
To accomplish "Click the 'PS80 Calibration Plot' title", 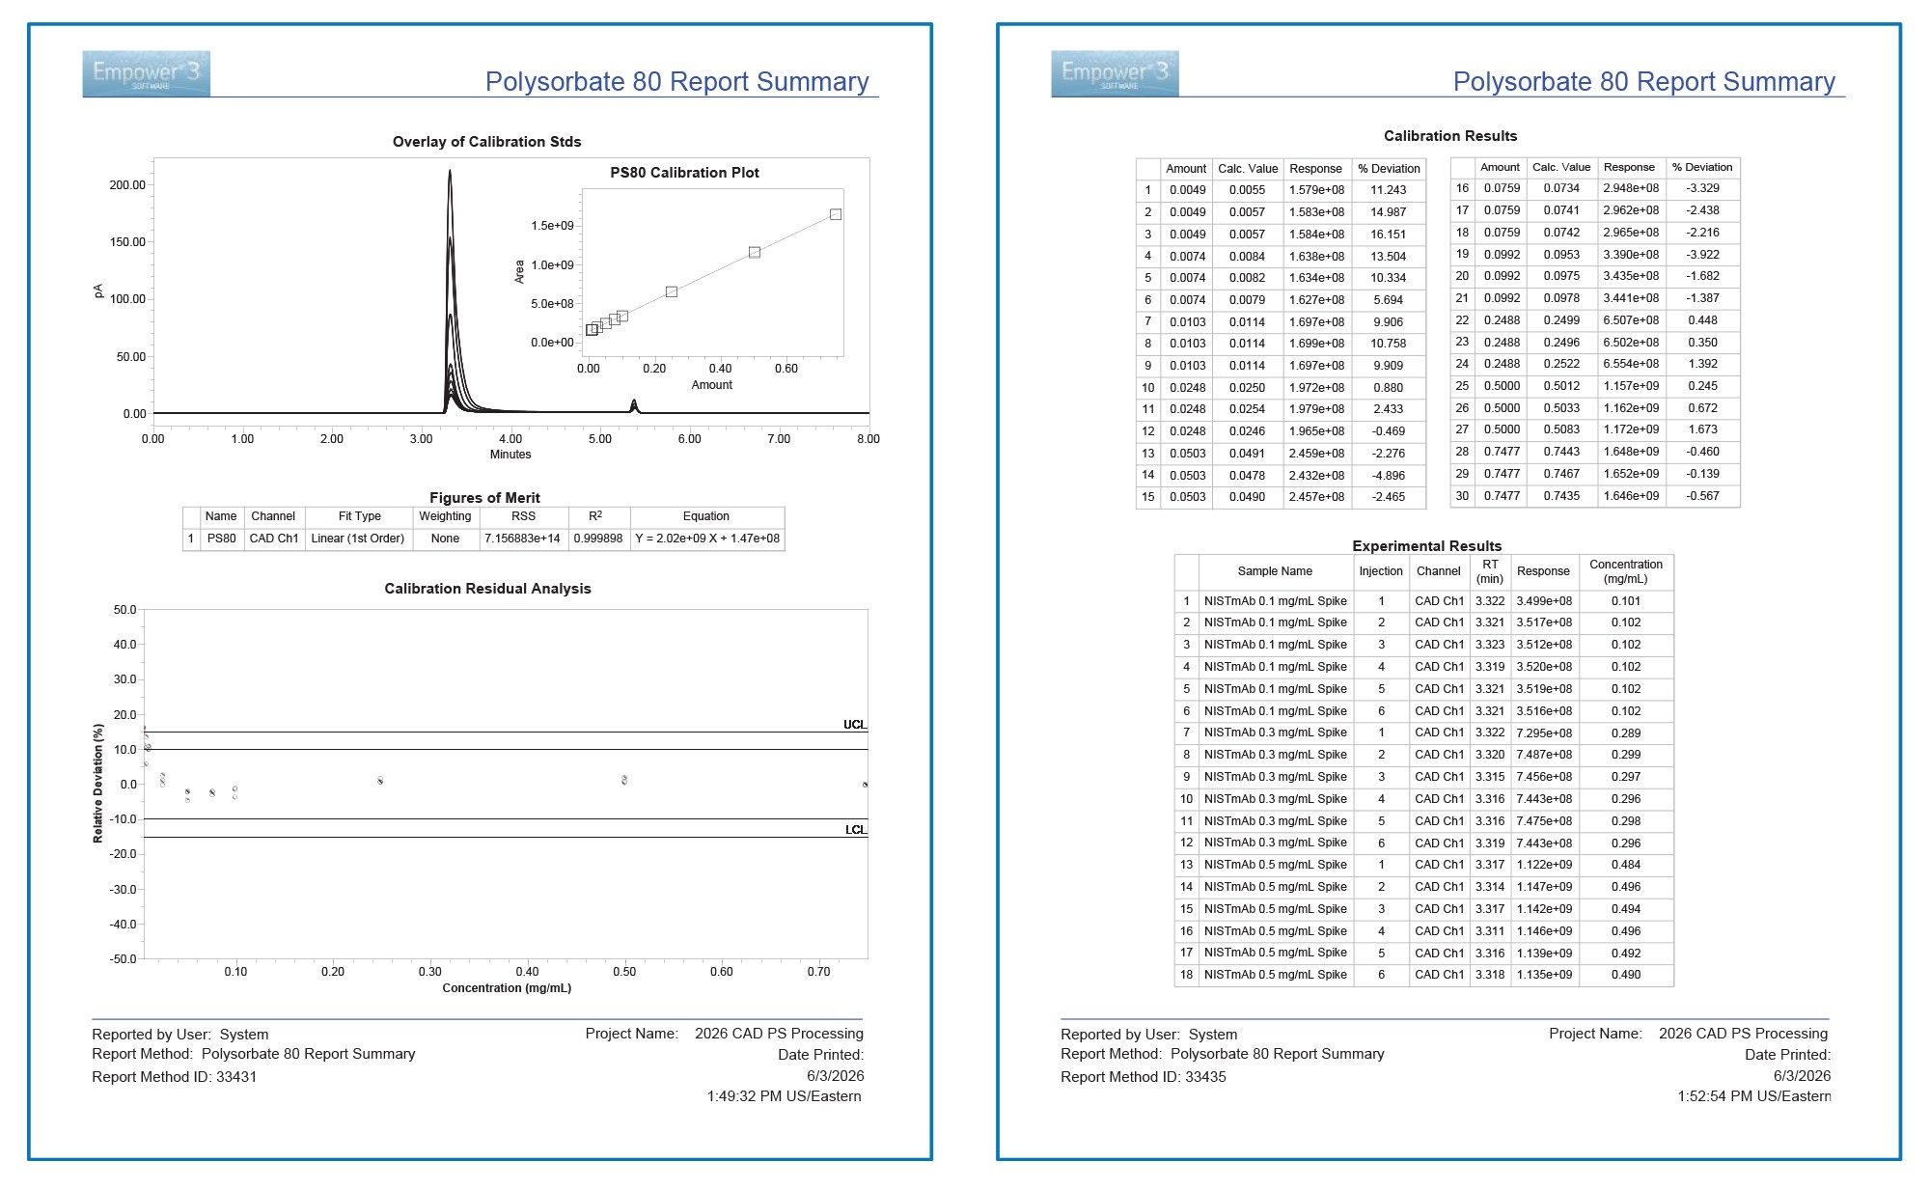I will click(684, 173).
